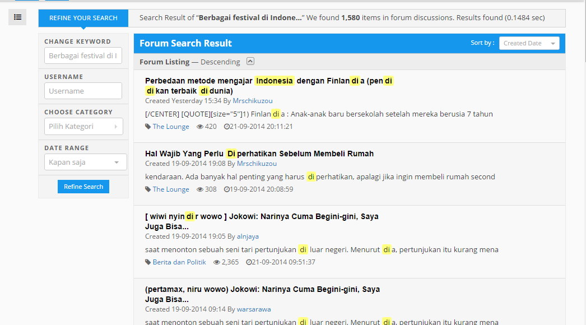Click the clock icon beside 21-09-2014 20:11:21

click(x=226, y=127)
